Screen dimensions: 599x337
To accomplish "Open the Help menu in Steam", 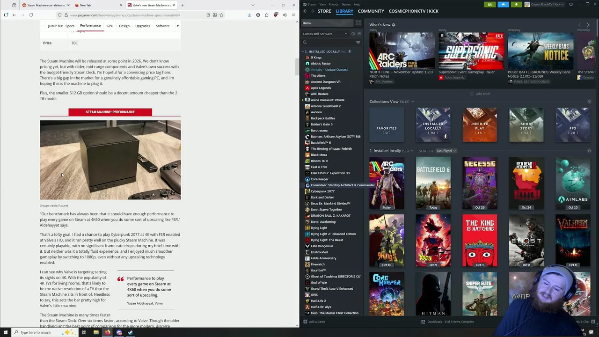I will tap(357, 4).
